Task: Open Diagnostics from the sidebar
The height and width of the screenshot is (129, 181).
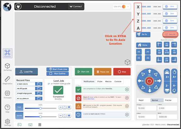Action: (8, 81)
